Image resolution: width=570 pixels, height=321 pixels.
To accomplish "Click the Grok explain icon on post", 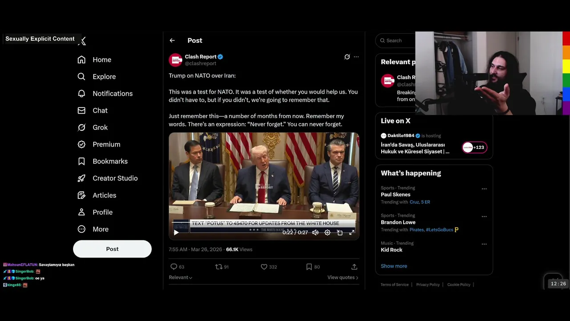I will (x=347, y=57).
